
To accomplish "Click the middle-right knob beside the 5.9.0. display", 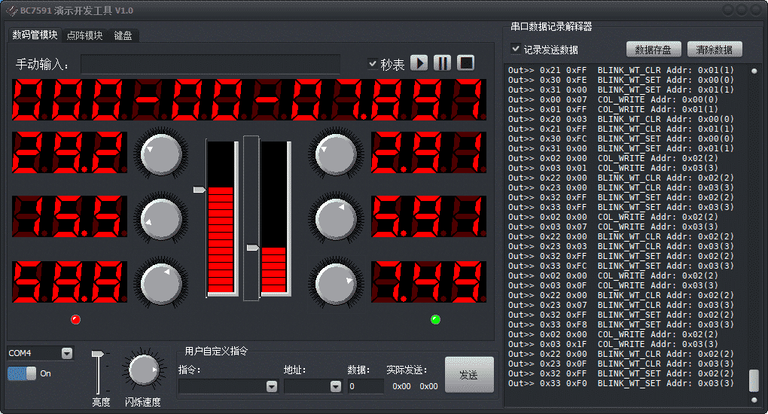I will pos(336,218).
